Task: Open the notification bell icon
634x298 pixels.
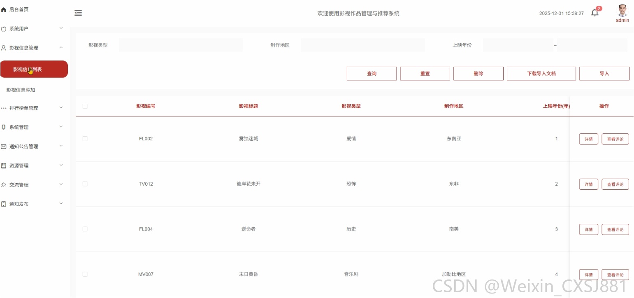Action: 595,13
